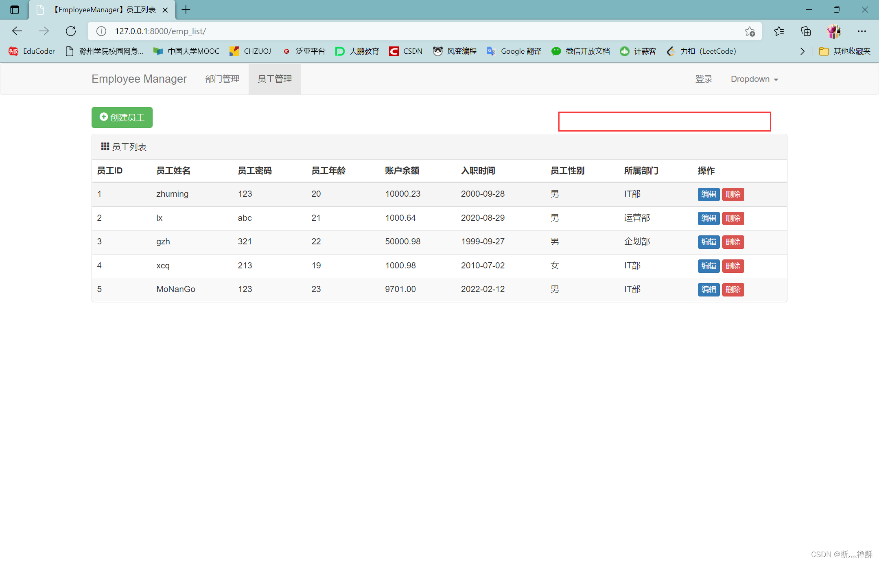This screenshot has height=562, width=879.
Task: Open browser settings ellipsis menu
Action: click(x=862, y=31)
